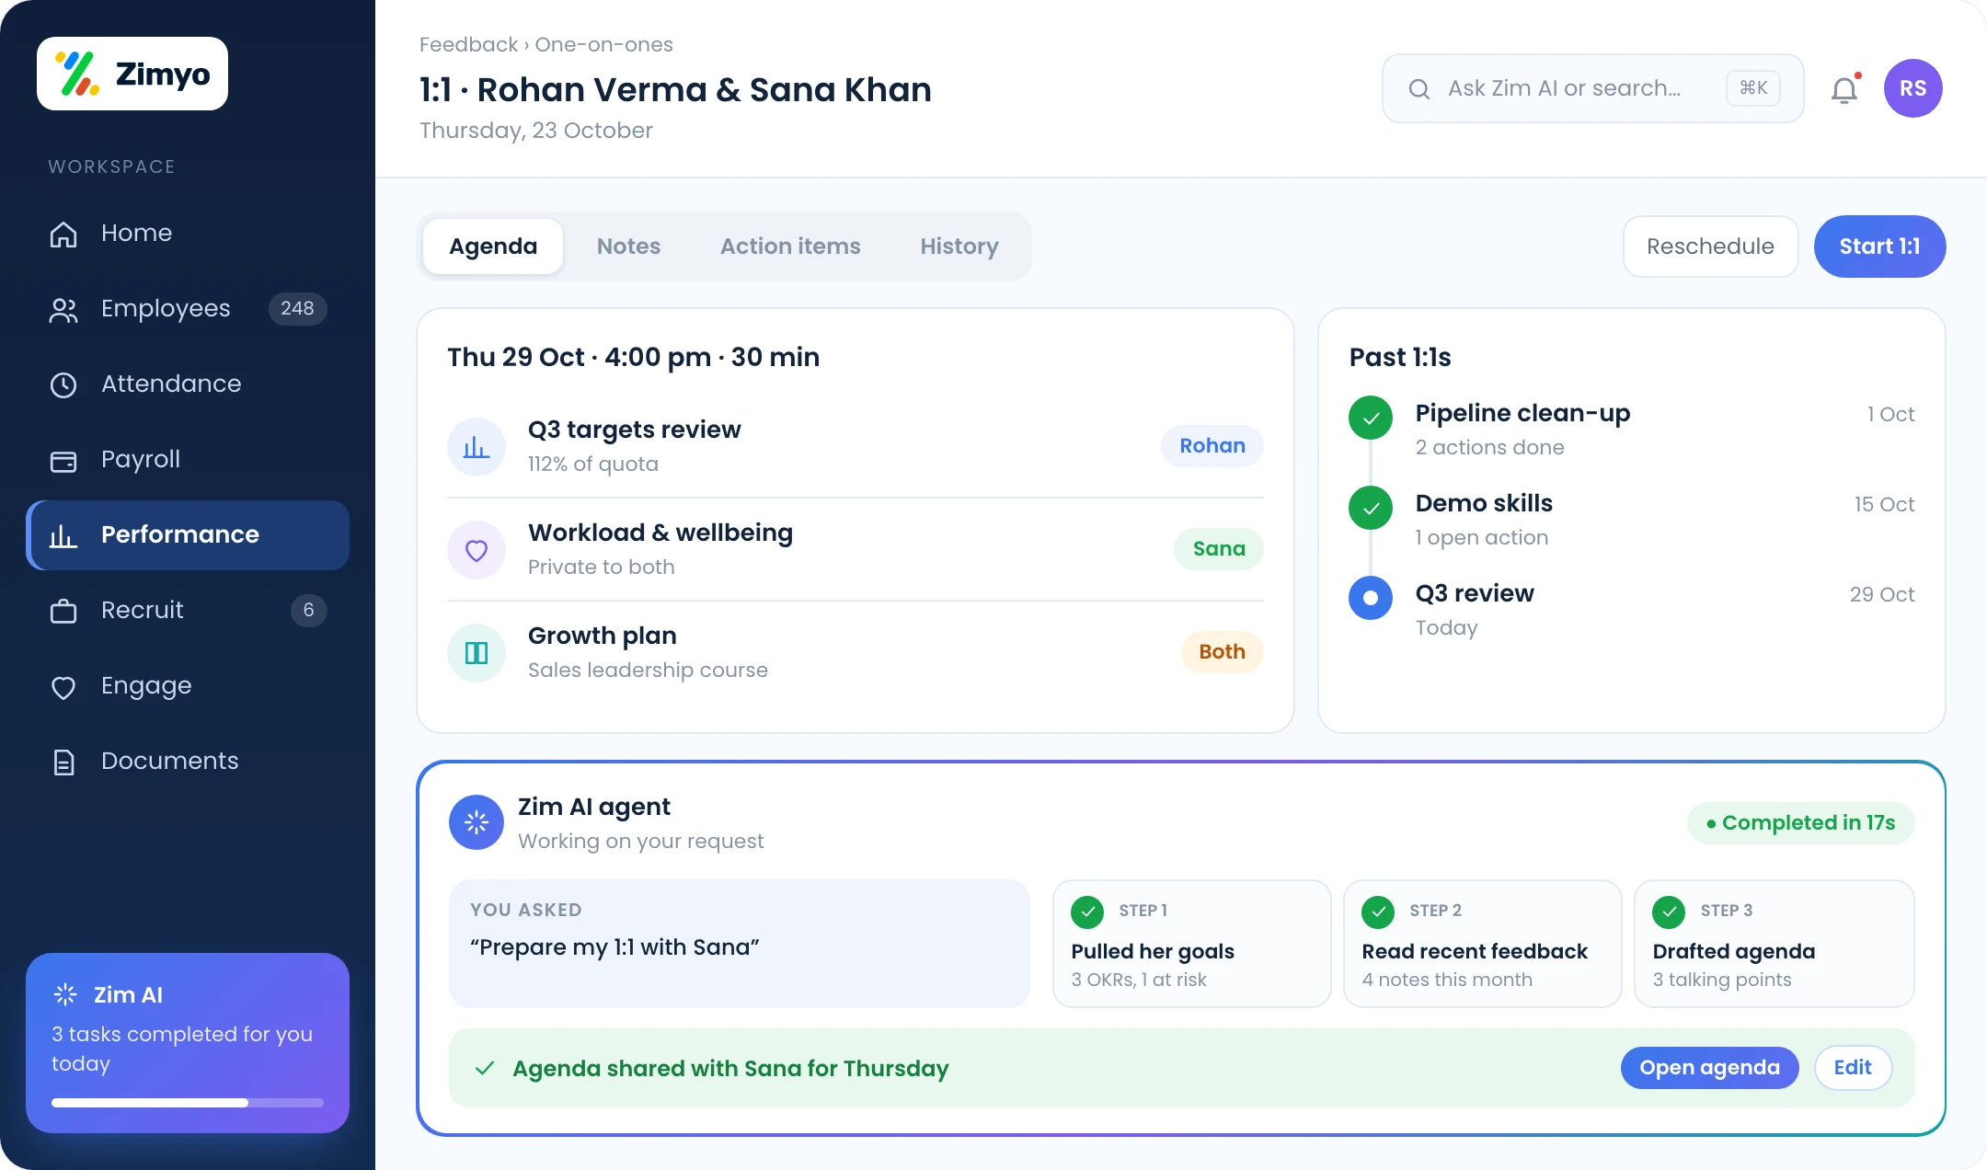Click the Zimyo logo
1987x1170 pixels.
pyautogui.click(x=132, y=74)
